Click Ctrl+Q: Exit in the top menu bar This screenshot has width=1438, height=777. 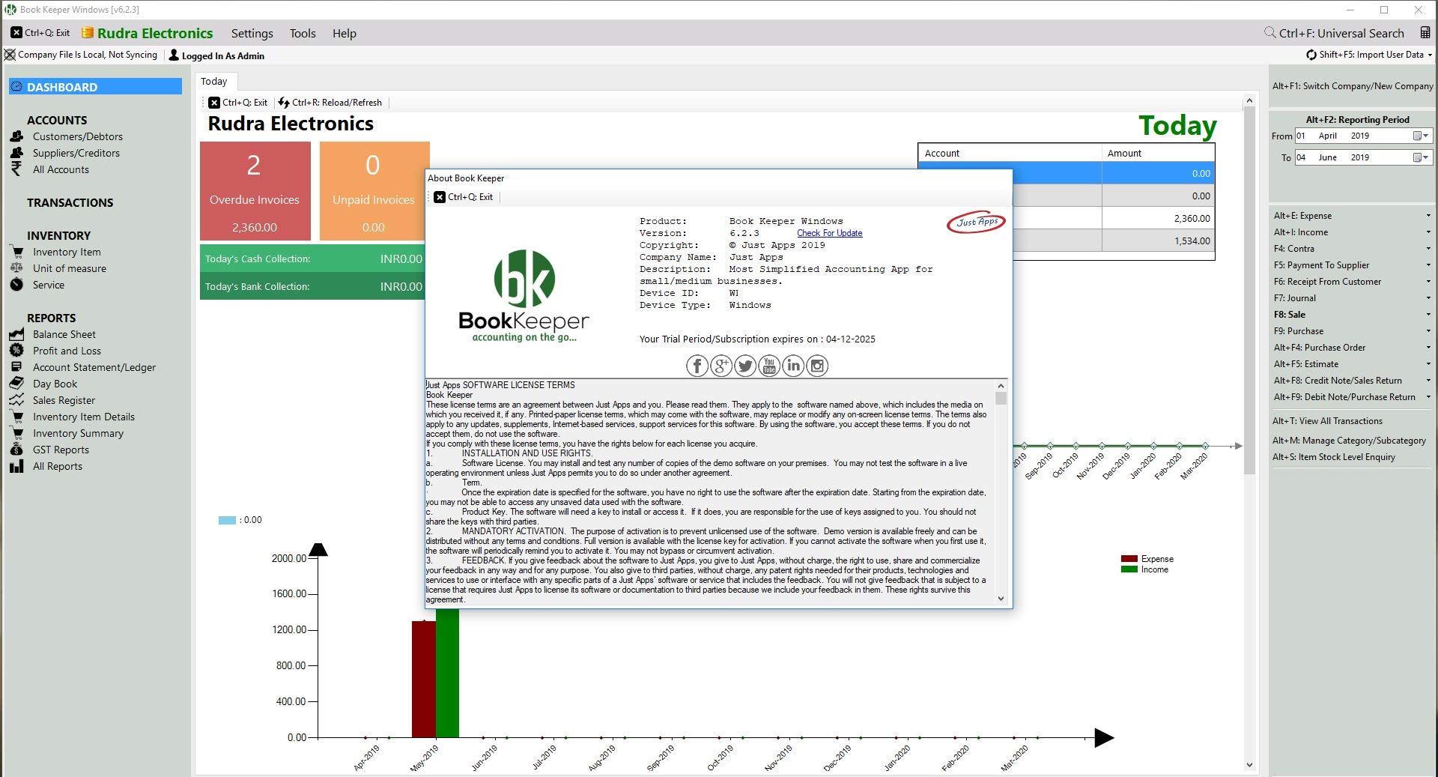pos(40,33)
